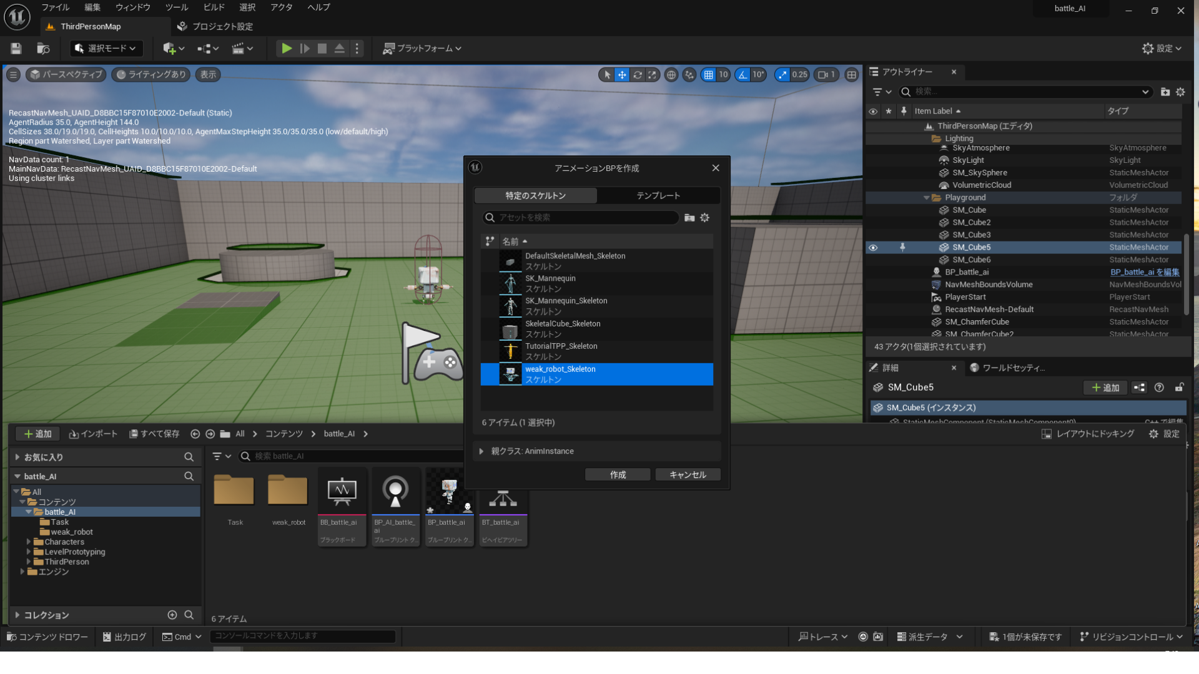This screenshot has width=1199, height=674.
Task: Switch to the テンプレート tab in the dialog
Action: click(x=658, y=195)
